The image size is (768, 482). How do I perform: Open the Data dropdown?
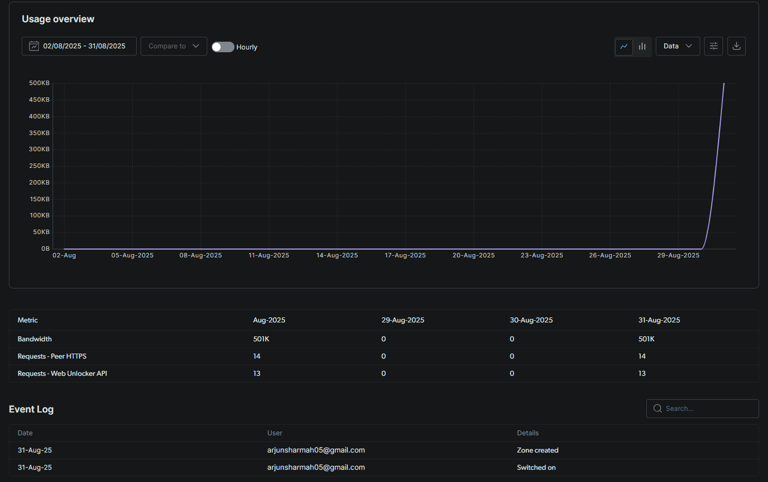pyautogui.click(x=678, y=46)
